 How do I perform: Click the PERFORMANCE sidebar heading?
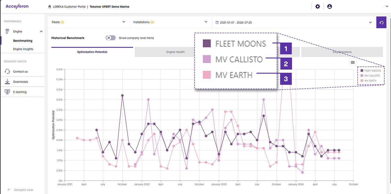click(13, 22)
